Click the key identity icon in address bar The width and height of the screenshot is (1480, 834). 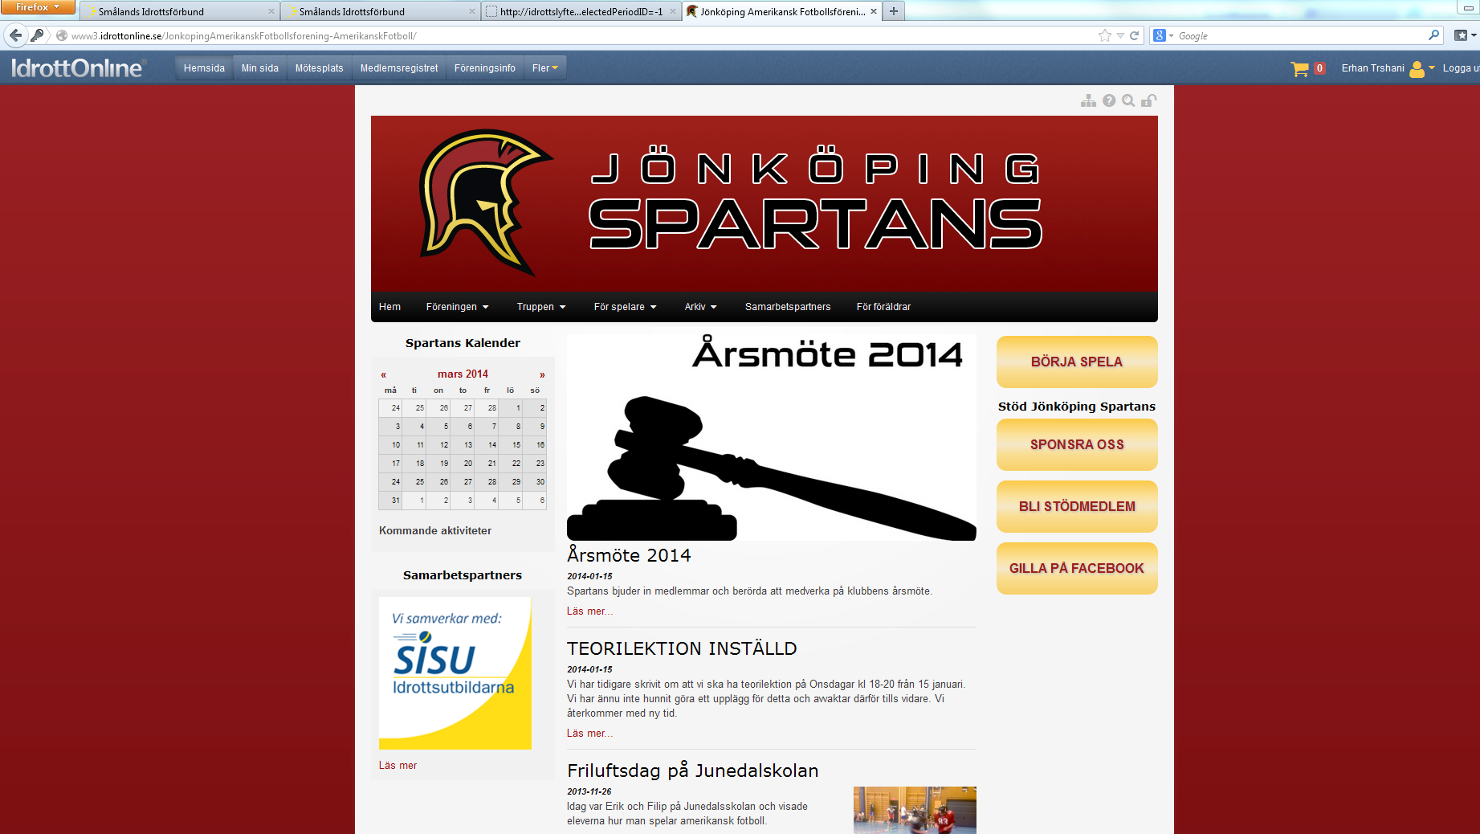pyautogui.click(x=37, y=35)
